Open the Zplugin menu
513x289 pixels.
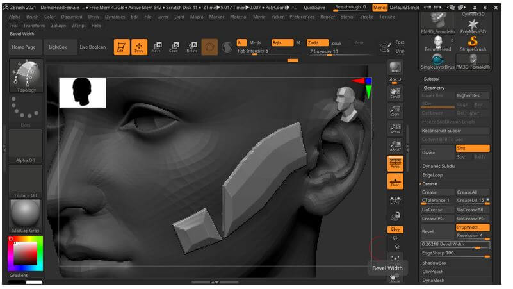(x=59, y=26)
